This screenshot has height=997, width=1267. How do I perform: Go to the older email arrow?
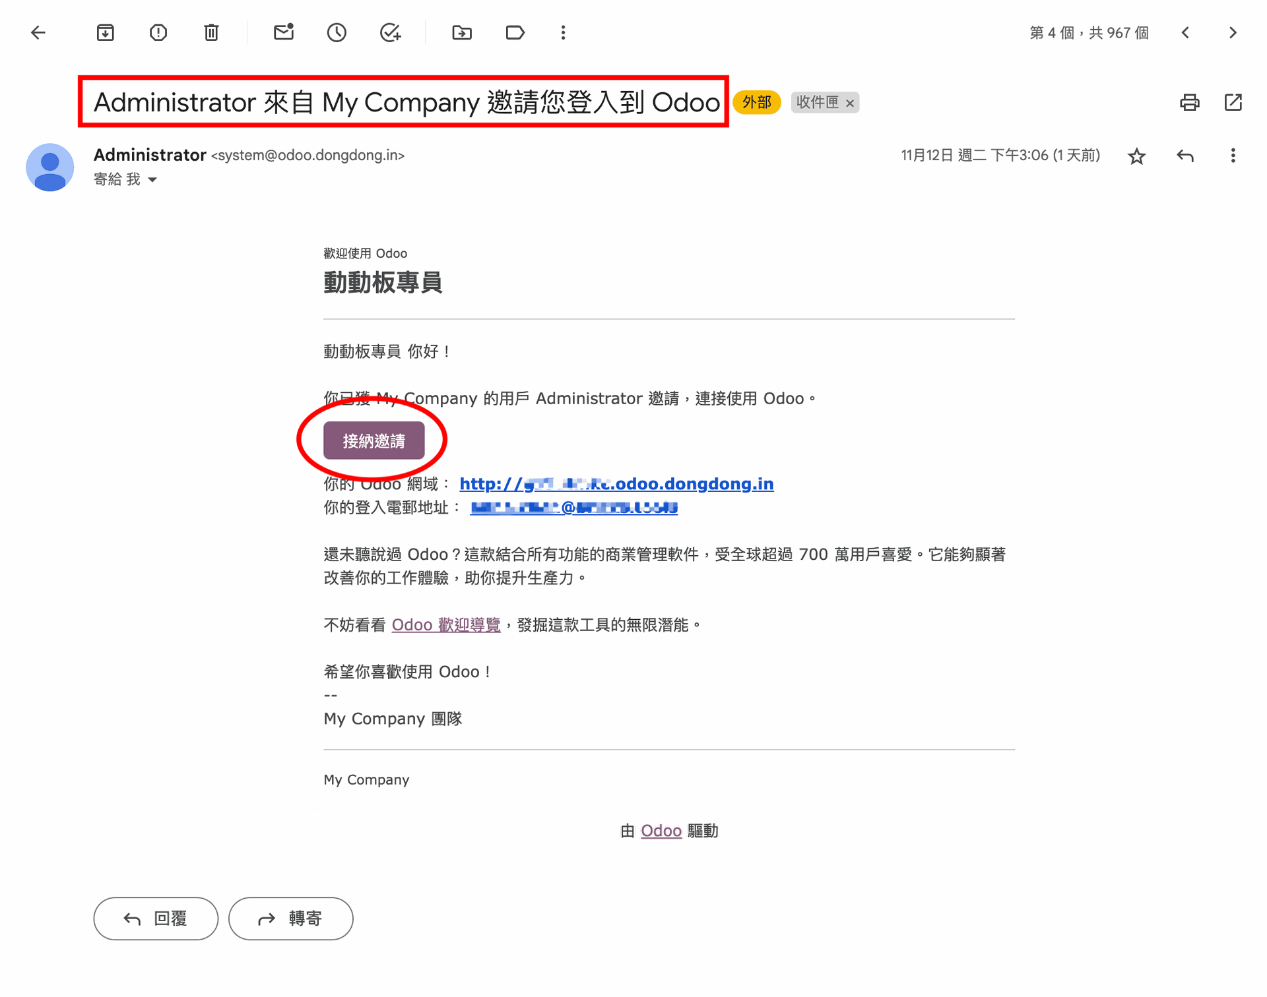point(1233,32)
